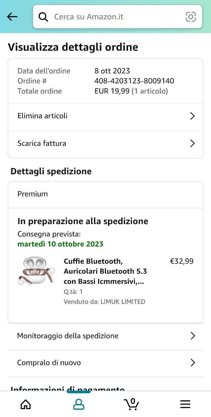Tap Compralo di nuovo
The image size is (211, 417).
(x=49, y=363)
